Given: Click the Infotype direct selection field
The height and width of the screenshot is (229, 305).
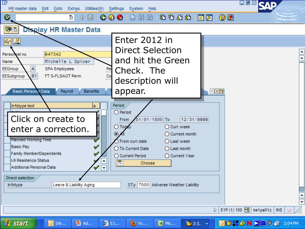Looking at the screenshot, I should coord(86,185).
